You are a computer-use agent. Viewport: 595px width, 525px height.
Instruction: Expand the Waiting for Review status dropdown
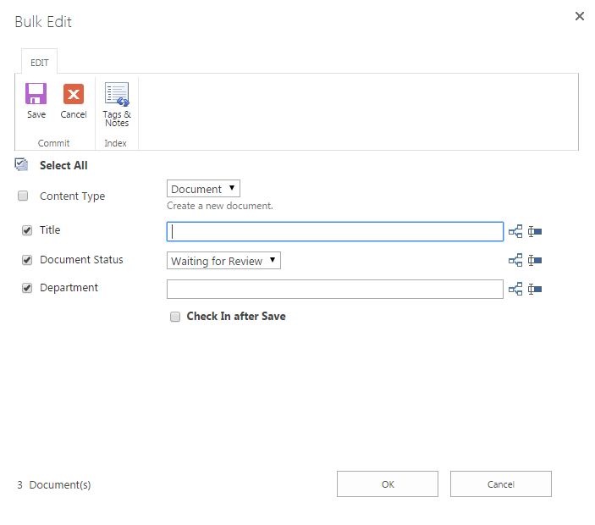(x=223, y=261)
